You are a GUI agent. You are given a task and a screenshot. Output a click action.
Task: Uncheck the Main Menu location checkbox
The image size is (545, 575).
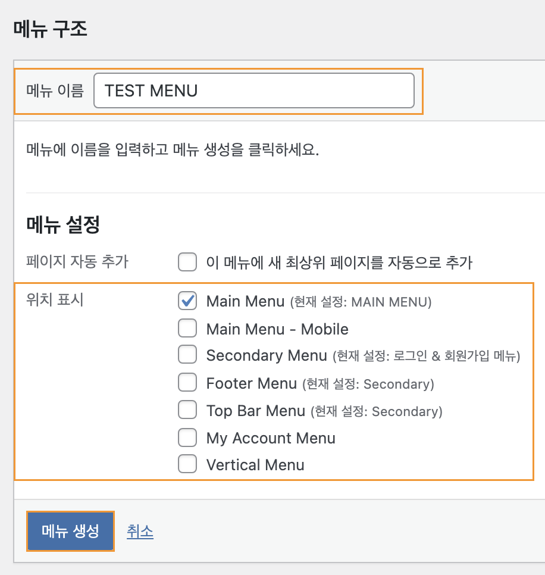pos(187,301)
